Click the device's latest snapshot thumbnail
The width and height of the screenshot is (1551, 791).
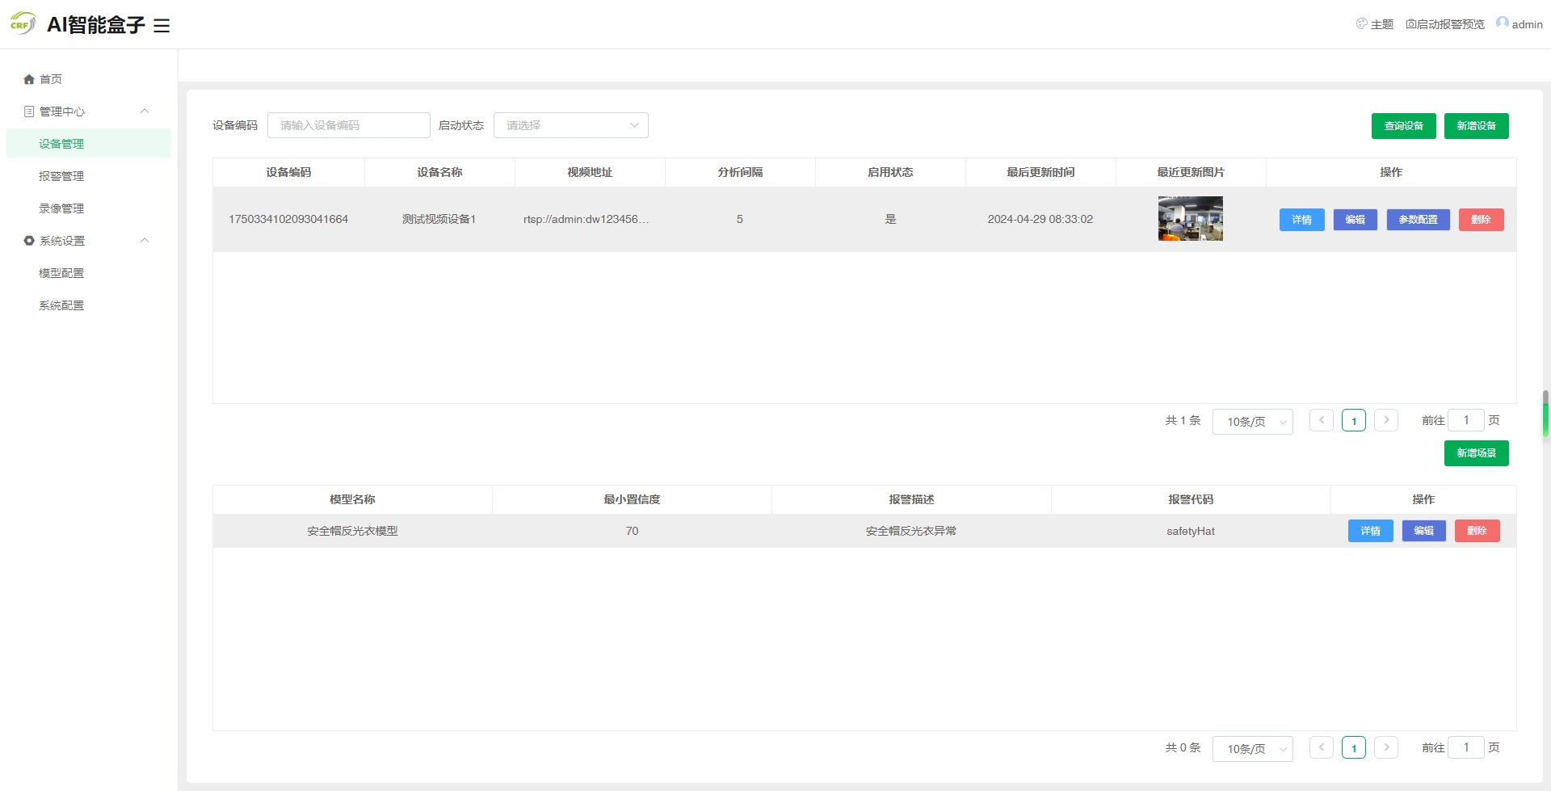[1190, 219]
